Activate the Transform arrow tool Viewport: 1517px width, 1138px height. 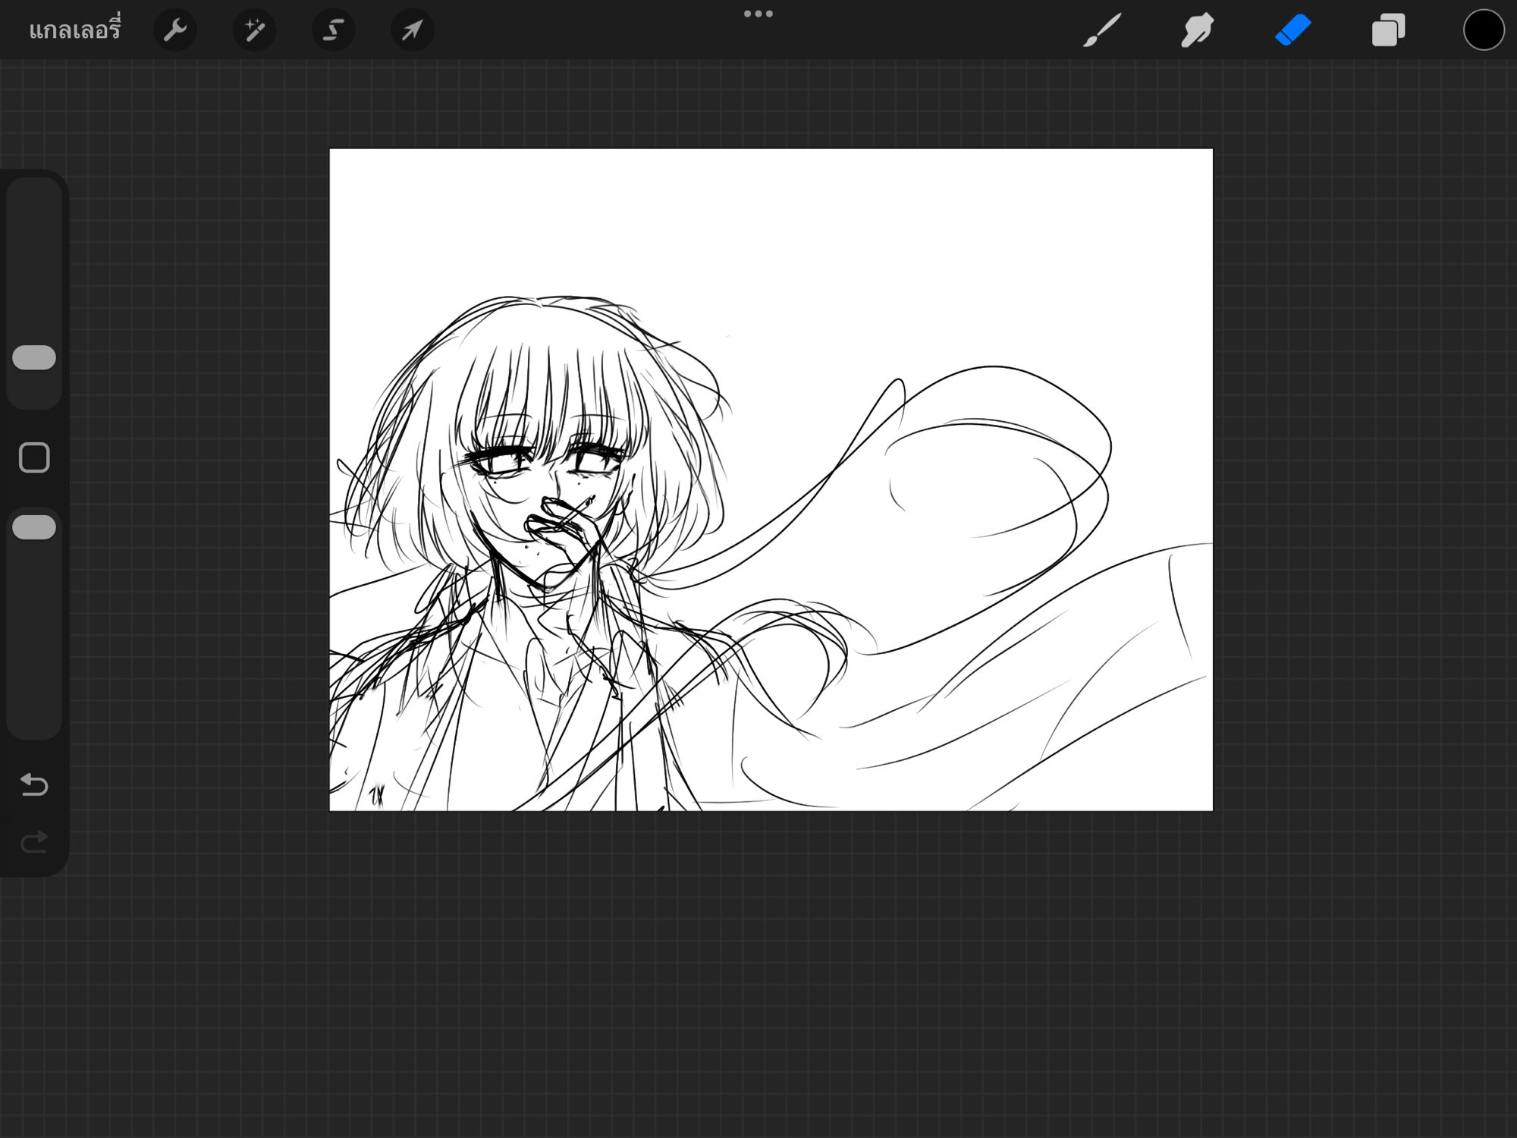coord(412,30)
